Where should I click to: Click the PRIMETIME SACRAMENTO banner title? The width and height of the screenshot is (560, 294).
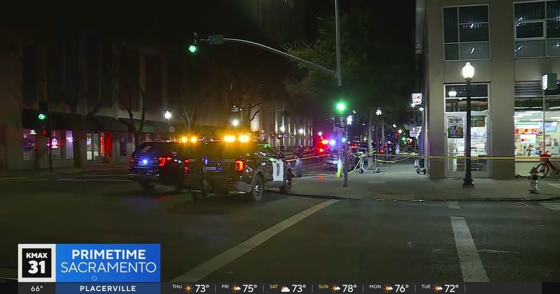tap(108, 260)
